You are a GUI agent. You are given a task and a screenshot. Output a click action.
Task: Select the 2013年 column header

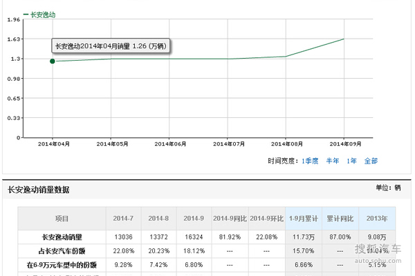pos(377,218)
